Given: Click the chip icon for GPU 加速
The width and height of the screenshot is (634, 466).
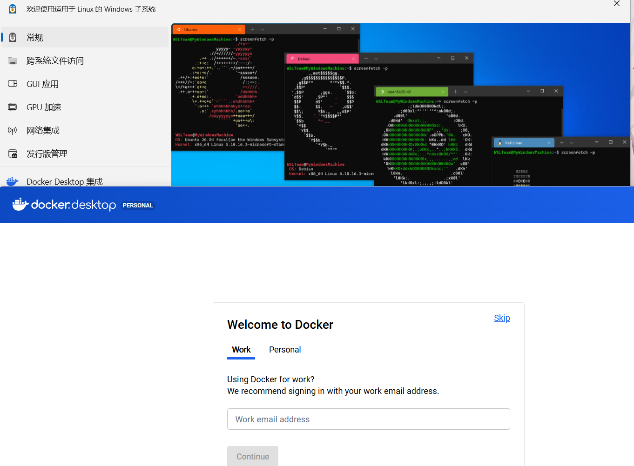Looking at the screenshot, I should click(x=13, y=107).
